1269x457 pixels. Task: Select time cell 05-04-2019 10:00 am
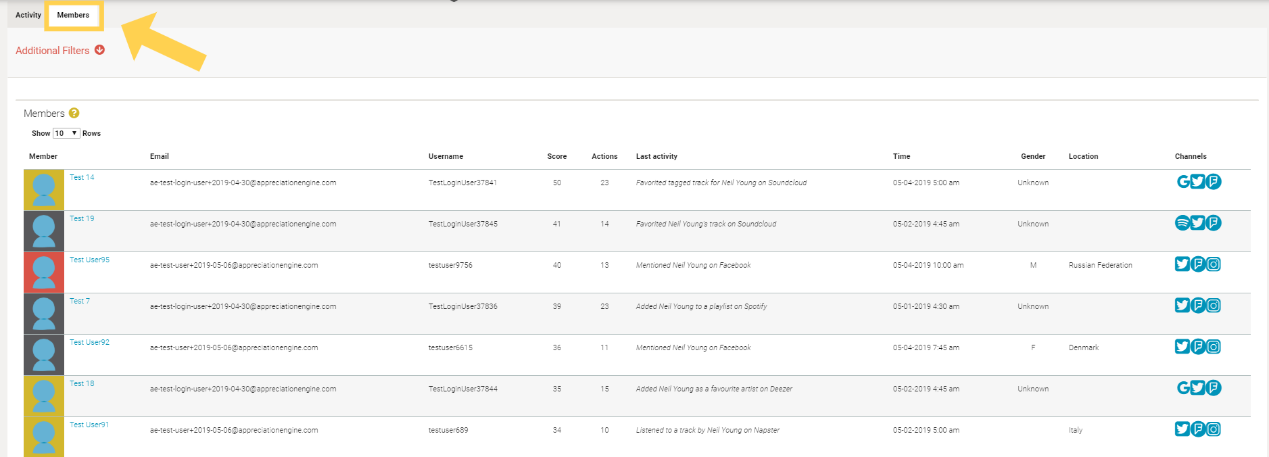(928, 265)
